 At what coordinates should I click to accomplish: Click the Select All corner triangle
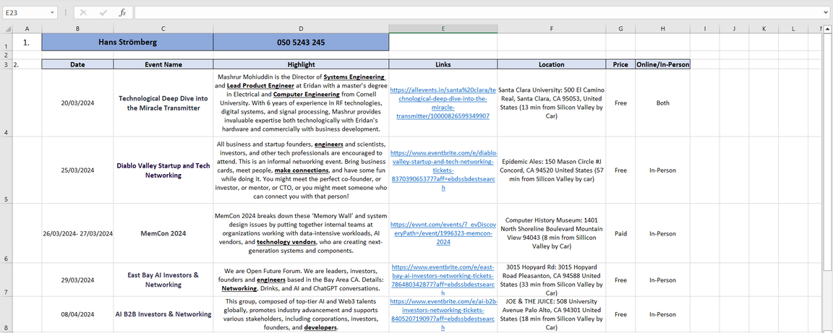pos(6,29)
